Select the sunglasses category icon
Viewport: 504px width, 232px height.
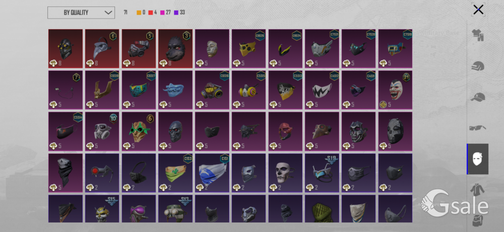pos(478,128)
